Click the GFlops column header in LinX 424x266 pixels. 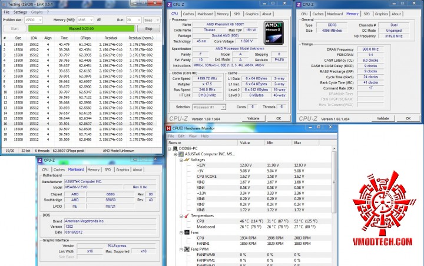85,38
